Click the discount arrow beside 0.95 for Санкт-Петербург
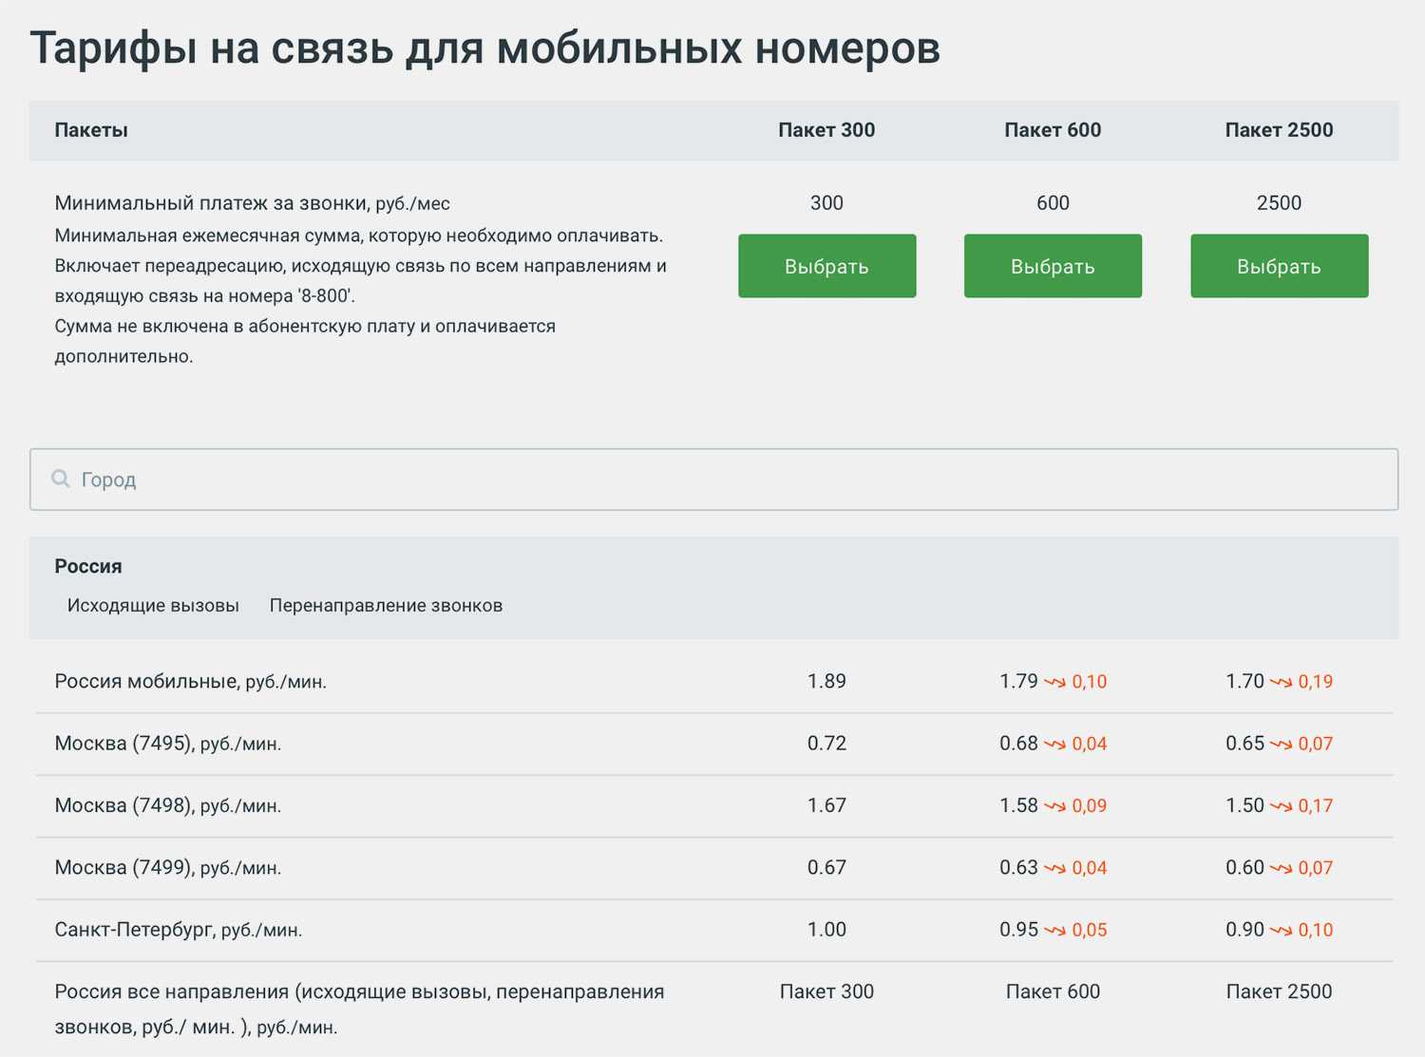 point(1054,931)
